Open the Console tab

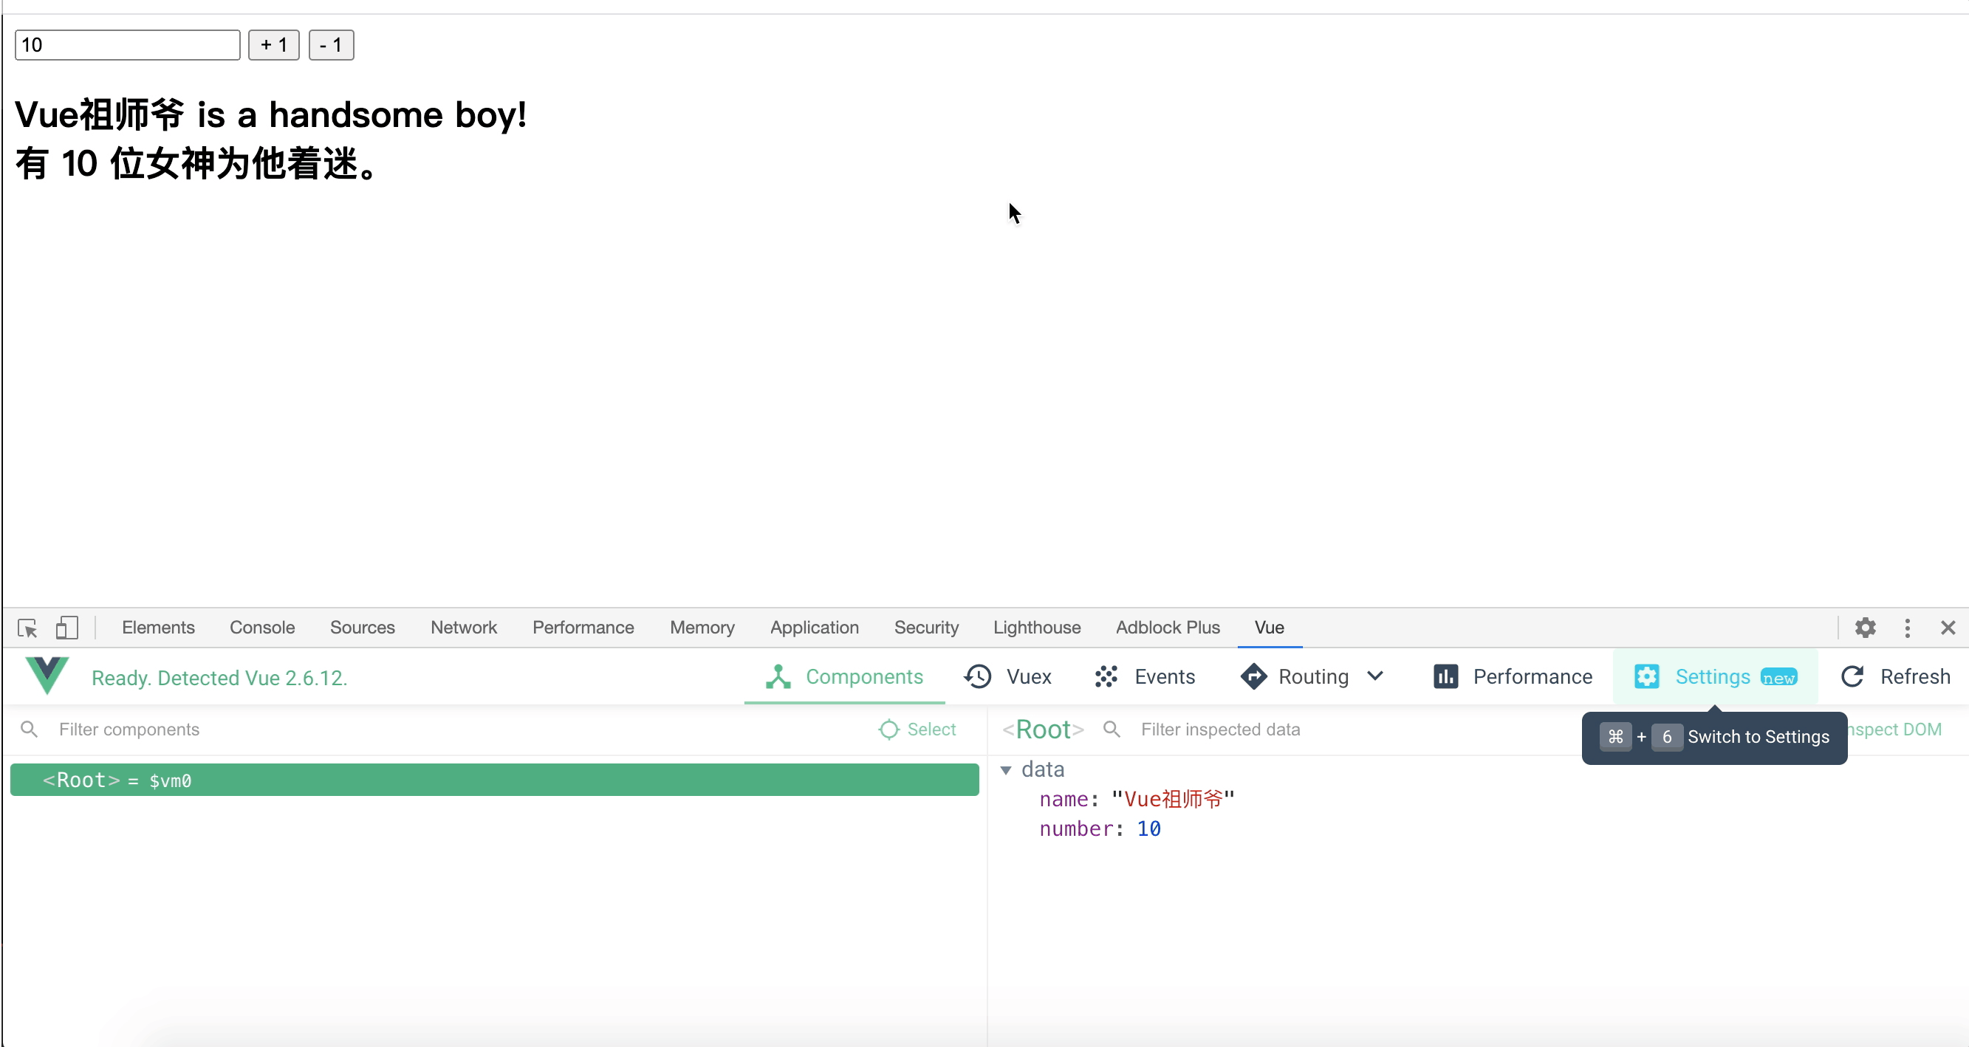click(x=262, y=628)
